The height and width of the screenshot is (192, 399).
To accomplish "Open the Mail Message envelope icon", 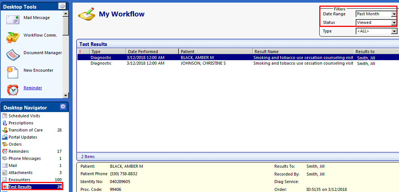I will [13, 19].
